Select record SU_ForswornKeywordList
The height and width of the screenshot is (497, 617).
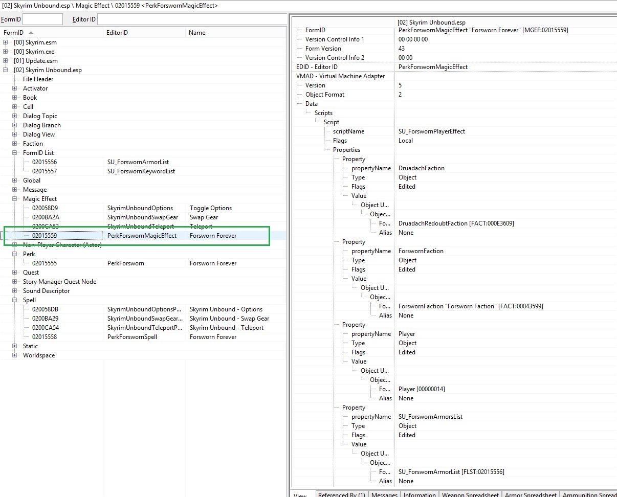tap(143, 171)
